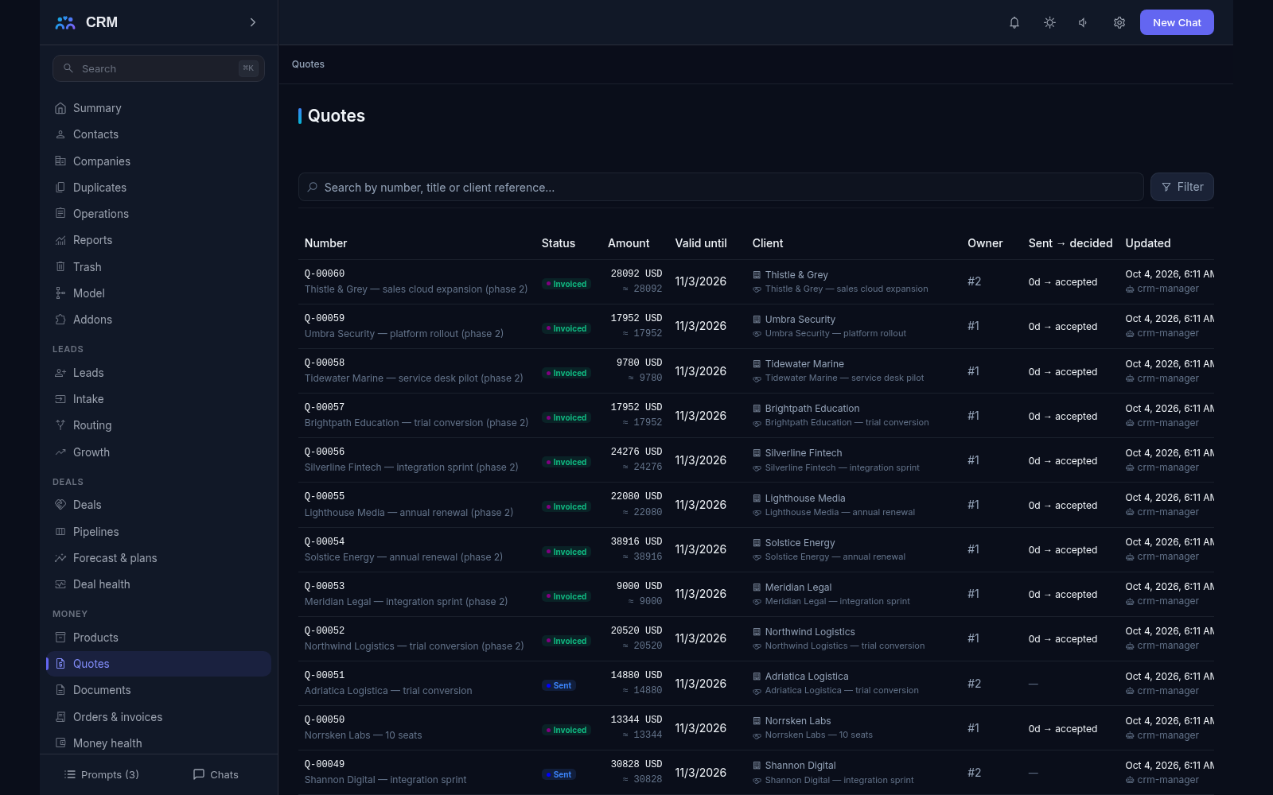
Task: Click the CRM logo icon
Action: point(65,22)
